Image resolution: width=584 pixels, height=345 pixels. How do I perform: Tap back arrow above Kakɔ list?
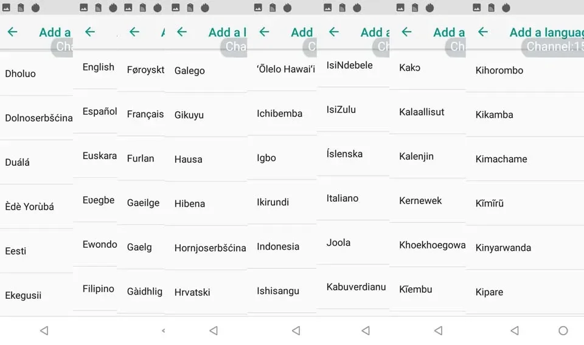pos(406,32)
